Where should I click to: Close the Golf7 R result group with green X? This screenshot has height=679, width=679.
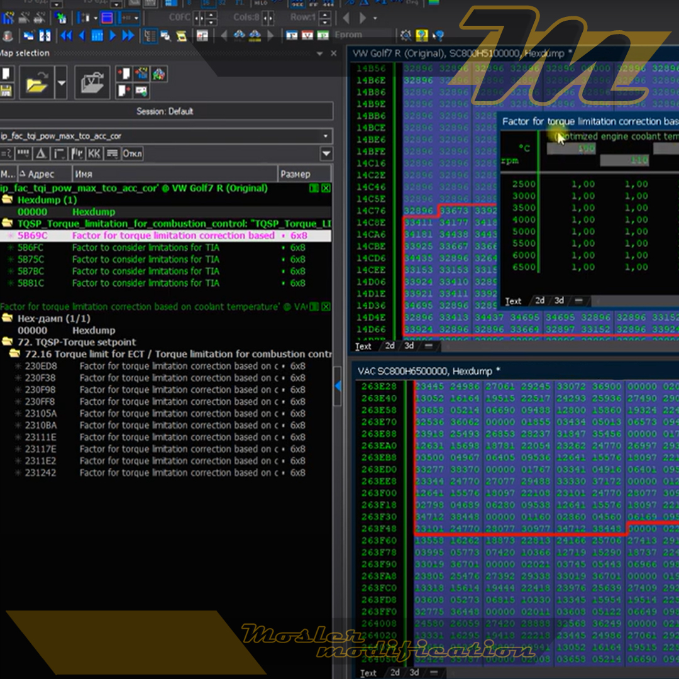pos(326,188)
